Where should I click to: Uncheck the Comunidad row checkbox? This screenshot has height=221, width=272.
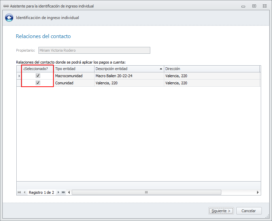(x=38, y=83)
